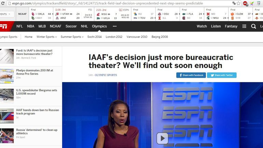
Task: Click the Adblock Plus extension icon
Action: pyautogui.click(x=245, y=3)
